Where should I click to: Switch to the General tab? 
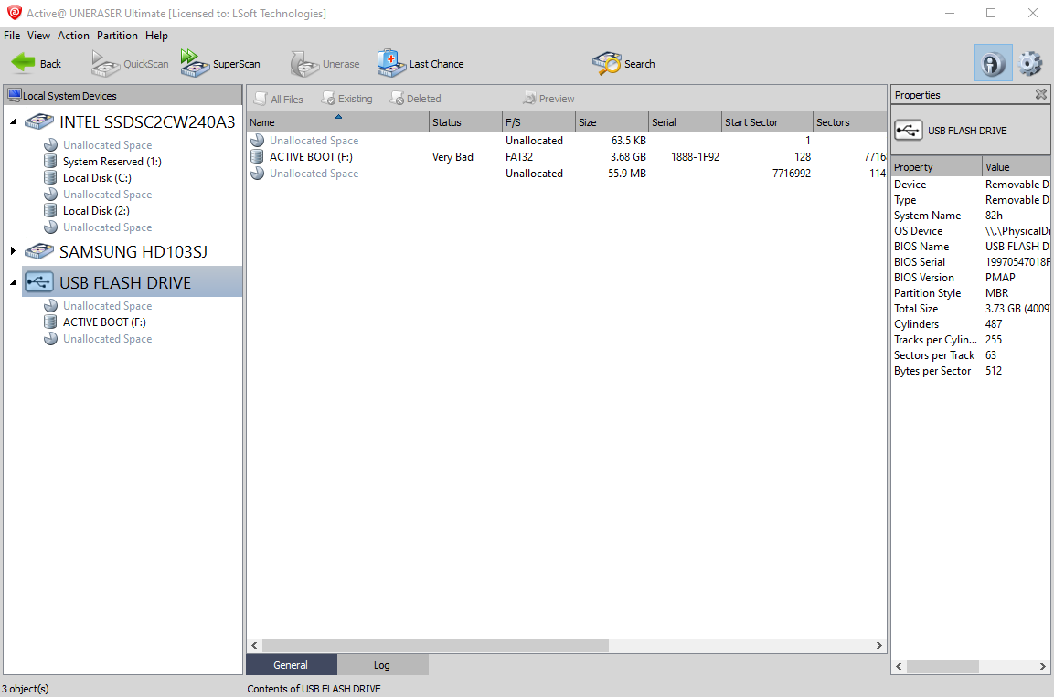click(291, 665)
